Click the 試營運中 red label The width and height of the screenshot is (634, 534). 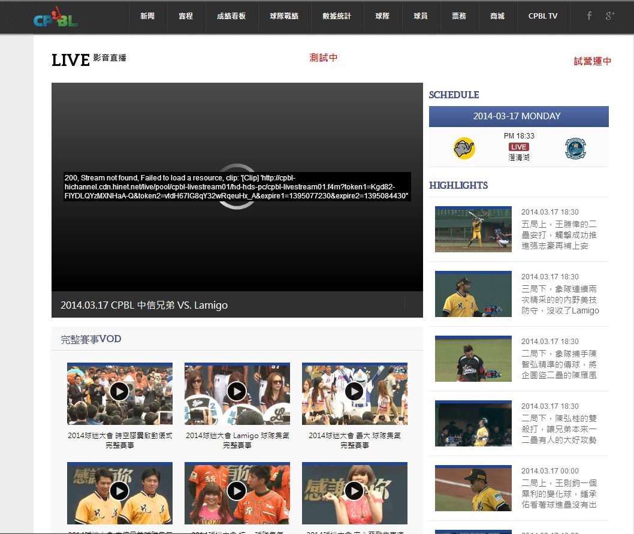(x=593, y=61)
